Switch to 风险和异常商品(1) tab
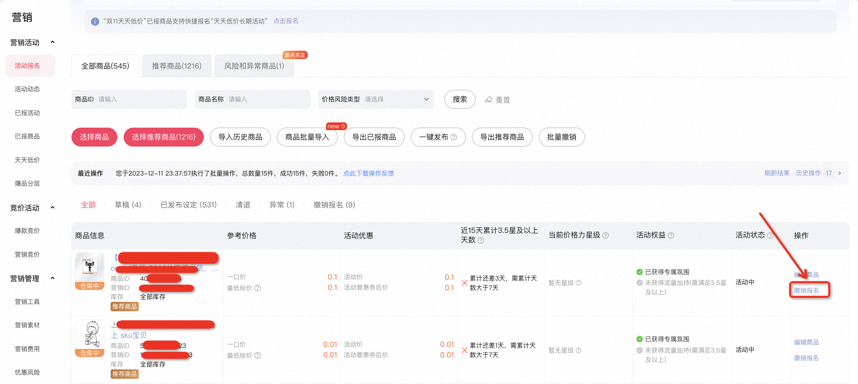 tap(254, 66)
